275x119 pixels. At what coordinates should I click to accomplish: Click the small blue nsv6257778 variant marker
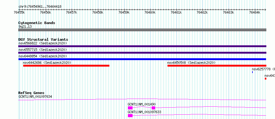[252, 72]
